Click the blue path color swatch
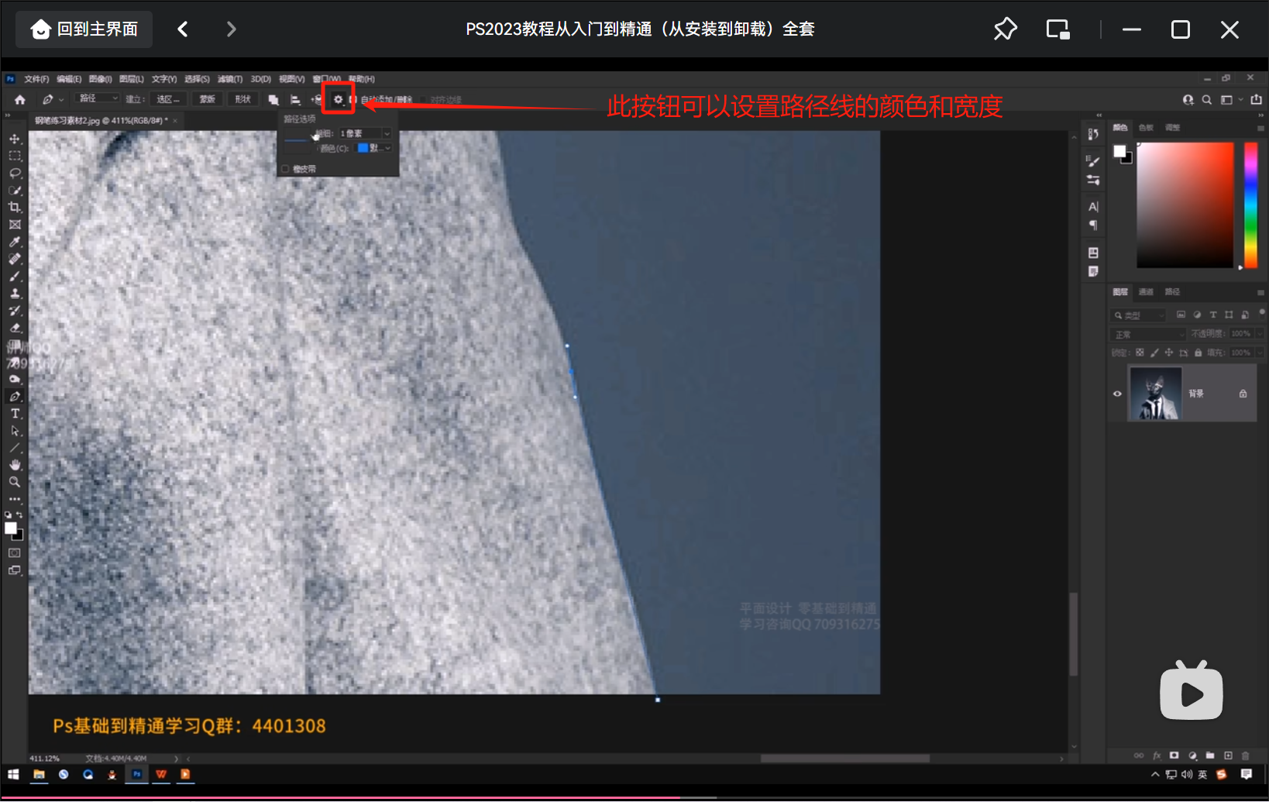The width and height of the screenshot is (1269, 802). click(x=363, y=148)
